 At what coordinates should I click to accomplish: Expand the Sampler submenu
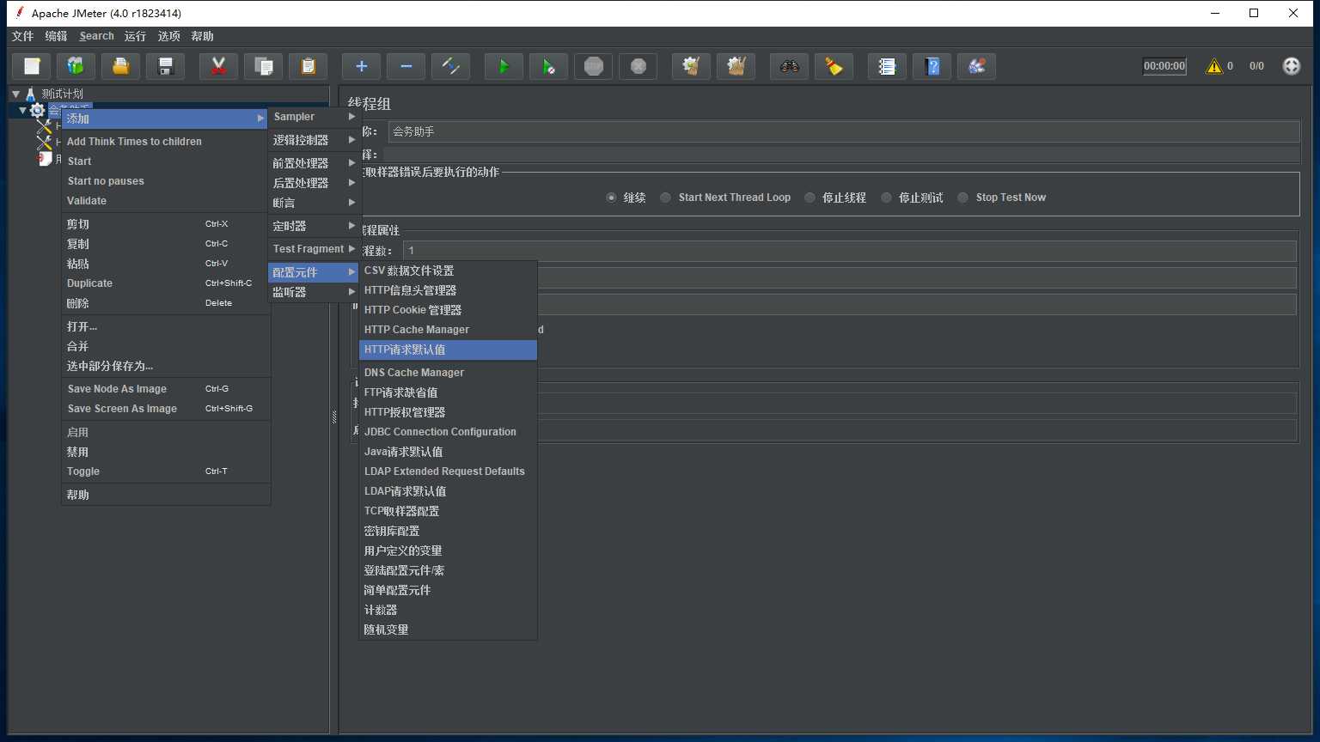click(x=314, y=117)
